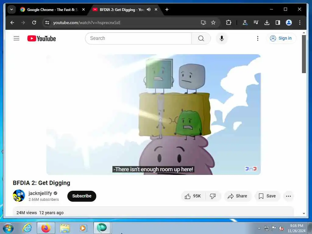Viewport: 312px width, 234px height.
Task: Save video to a playlist
Action: 267,196
